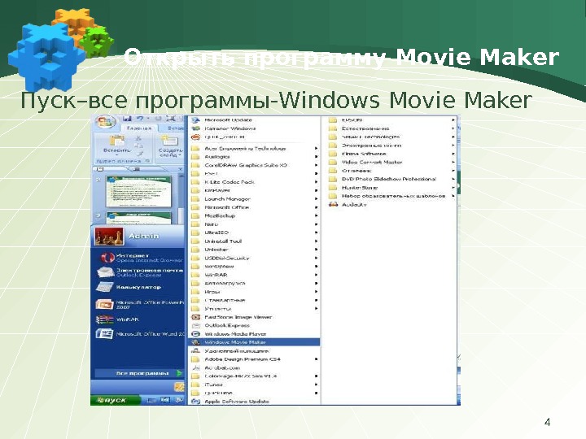Click the Remote Assistance icon below Movie Maker
This screenshot has height=439, width=586.
[195, 351]
